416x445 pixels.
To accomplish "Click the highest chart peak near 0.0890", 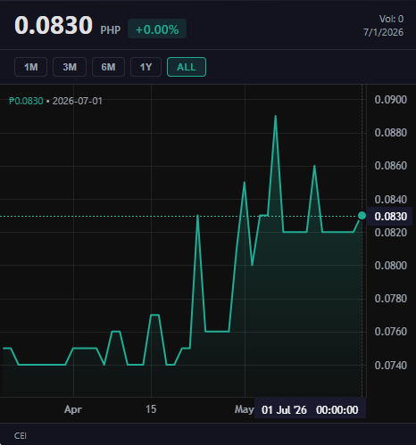I will 276,116.
